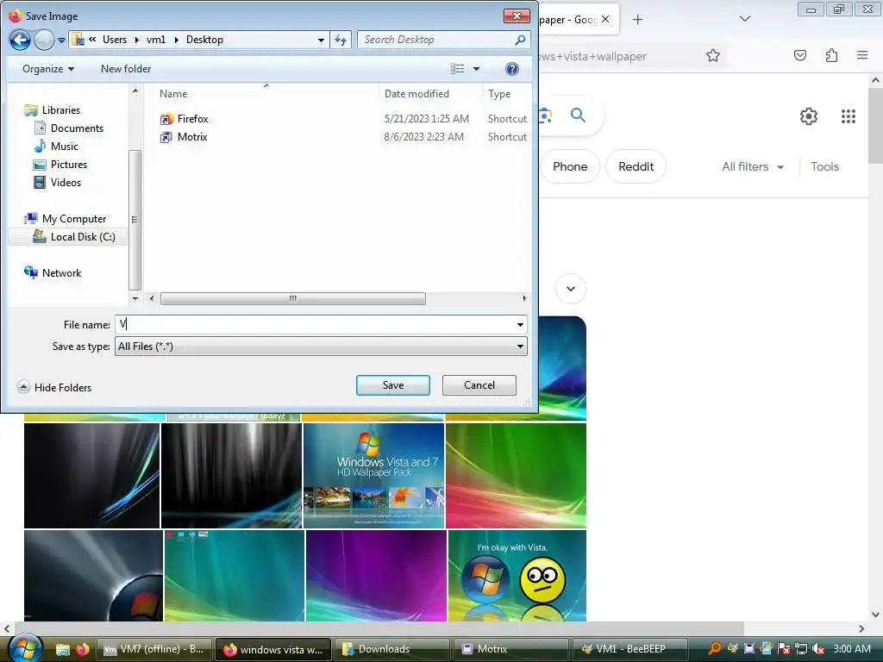Sort files by the Name column
883x662 pixels.
(x=173, y=94)
